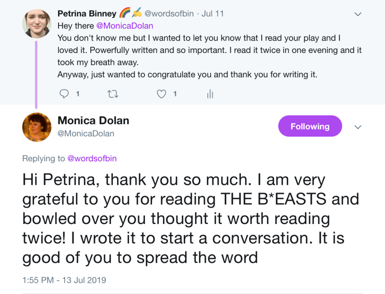Open Petrina Binney's profile picture
The height and width of the screenshot is (294, 385).
click(x=36, y=24)
